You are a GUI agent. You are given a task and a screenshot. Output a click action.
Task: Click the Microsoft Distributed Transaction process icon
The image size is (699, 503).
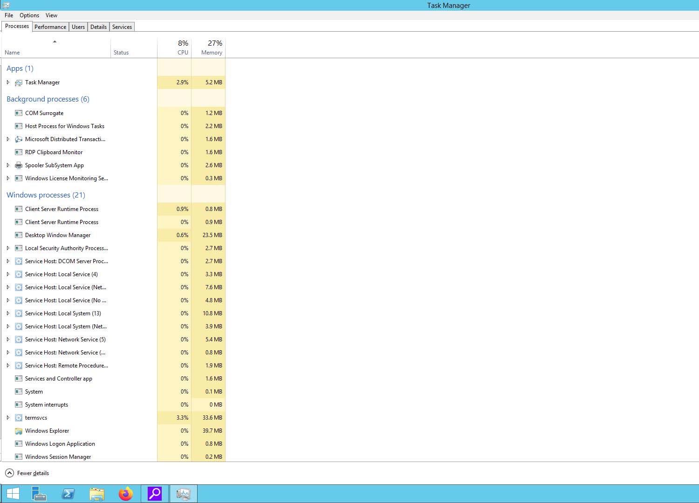point(19,139)
